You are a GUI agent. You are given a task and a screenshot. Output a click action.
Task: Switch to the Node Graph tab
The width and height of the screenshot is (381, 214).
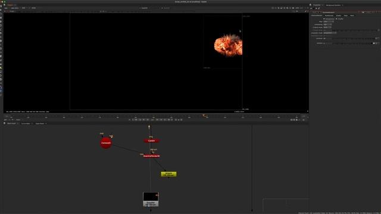[x=11, y=124]
